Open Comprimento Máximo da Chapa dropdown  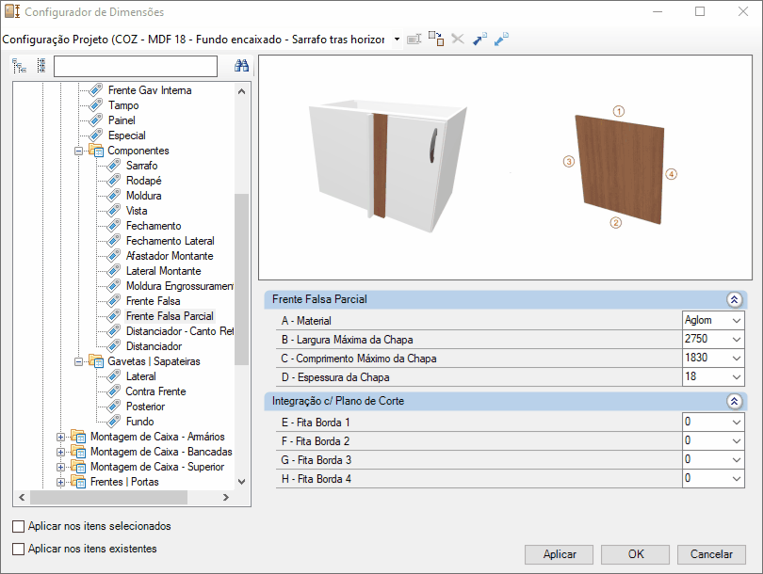pyautogui.click(x=737, y=359)
